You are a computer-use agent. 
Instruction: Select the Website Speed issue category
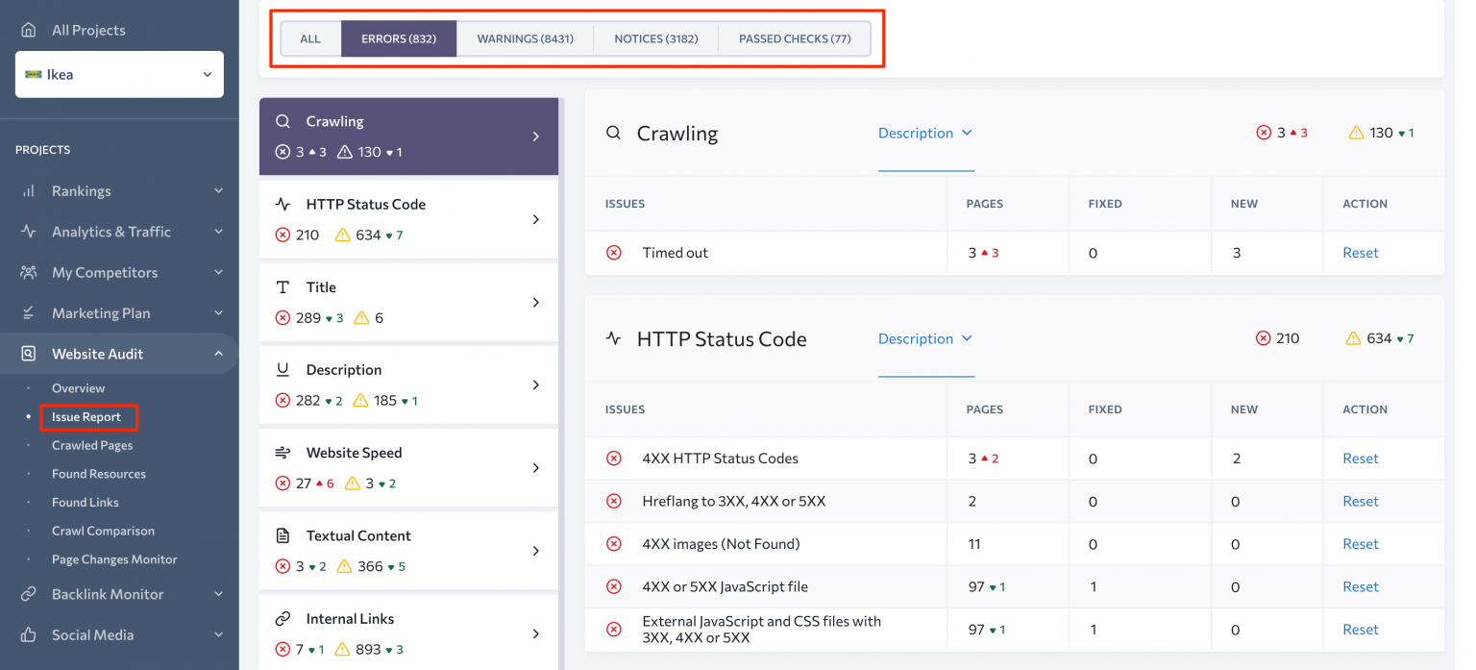(408, 467)
